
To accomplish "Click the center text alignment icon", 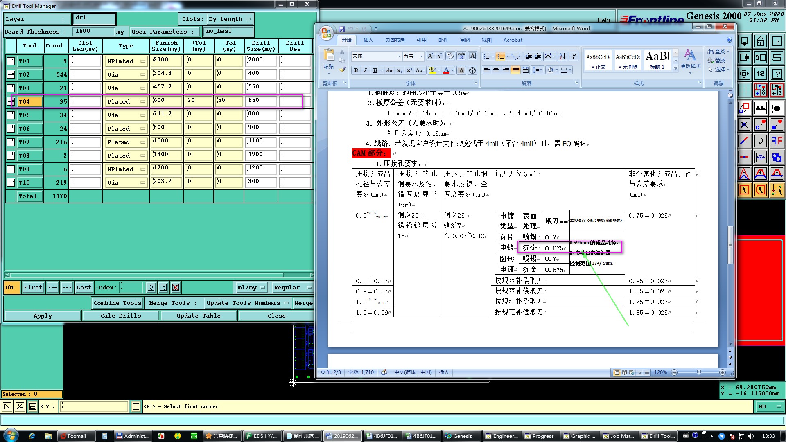I will [496, 70].
